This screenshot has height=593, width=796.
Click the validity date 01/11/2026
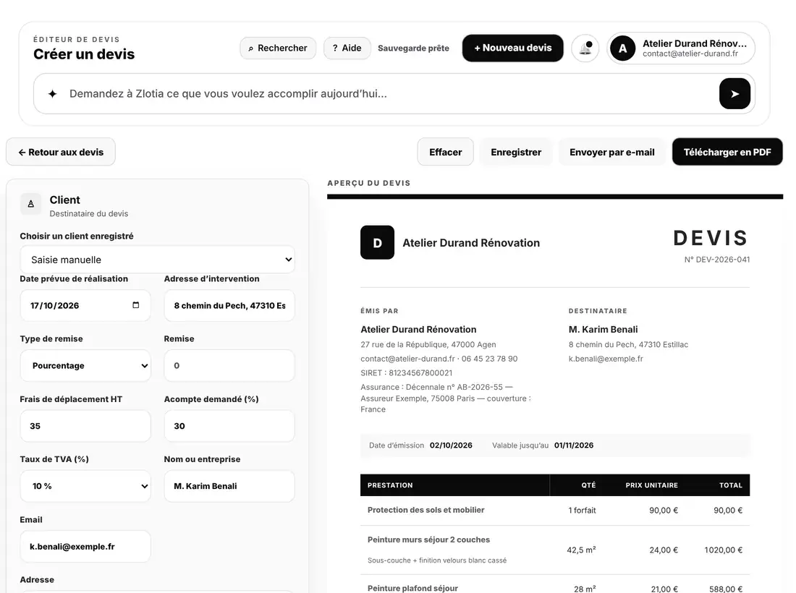click(x=574, y=445)
